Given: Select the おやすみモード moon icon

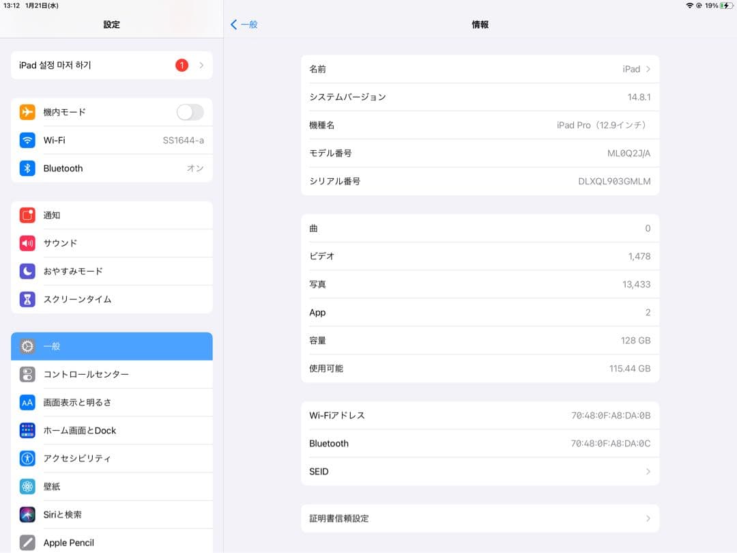Looking at the screenshot, I should pos(27,271).
